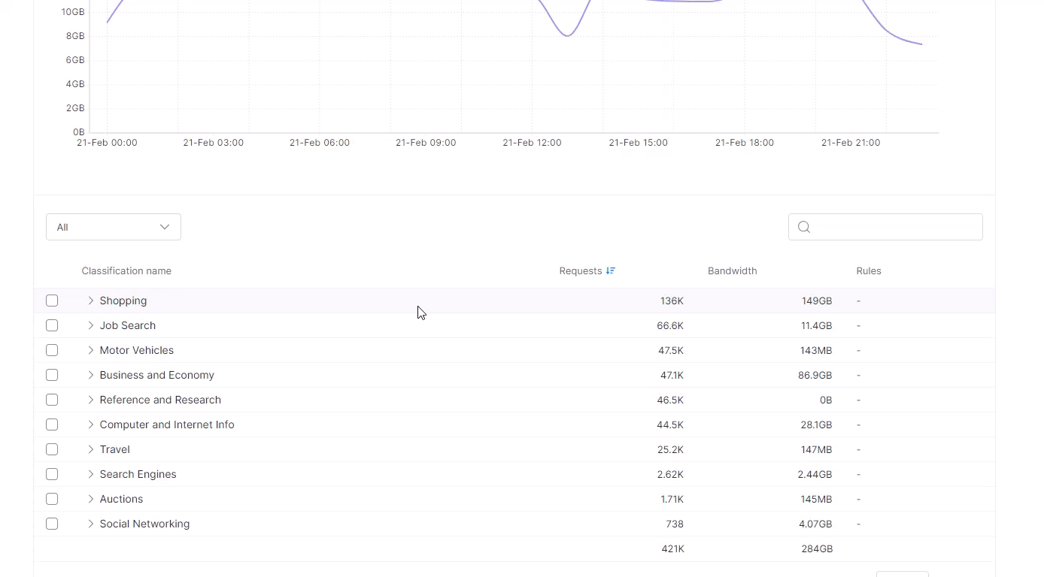The image size is (1044, 577).
Task: Click the 284GB total bandwidth value
Action: pyautogui.click(x=817, y=548)
